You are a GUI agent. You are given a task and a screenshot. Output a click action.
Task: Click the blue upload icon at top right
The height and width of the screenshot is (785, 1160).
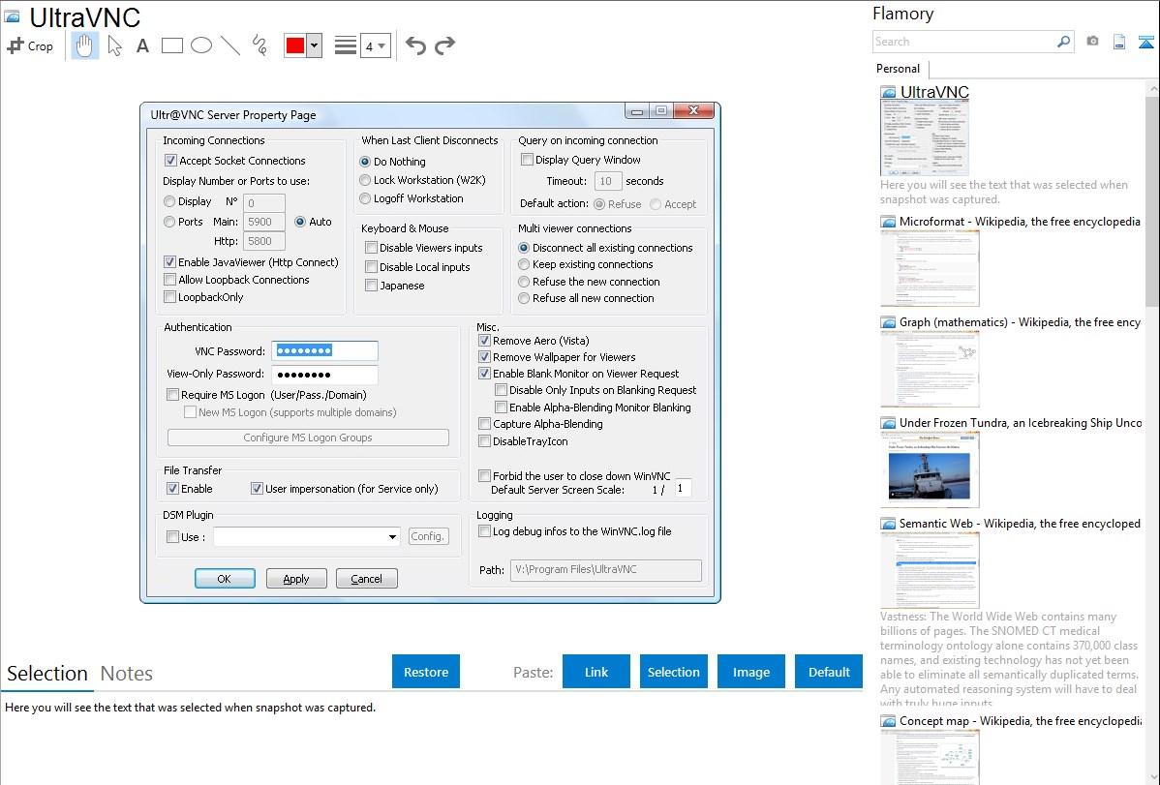tap(1145, 42)
